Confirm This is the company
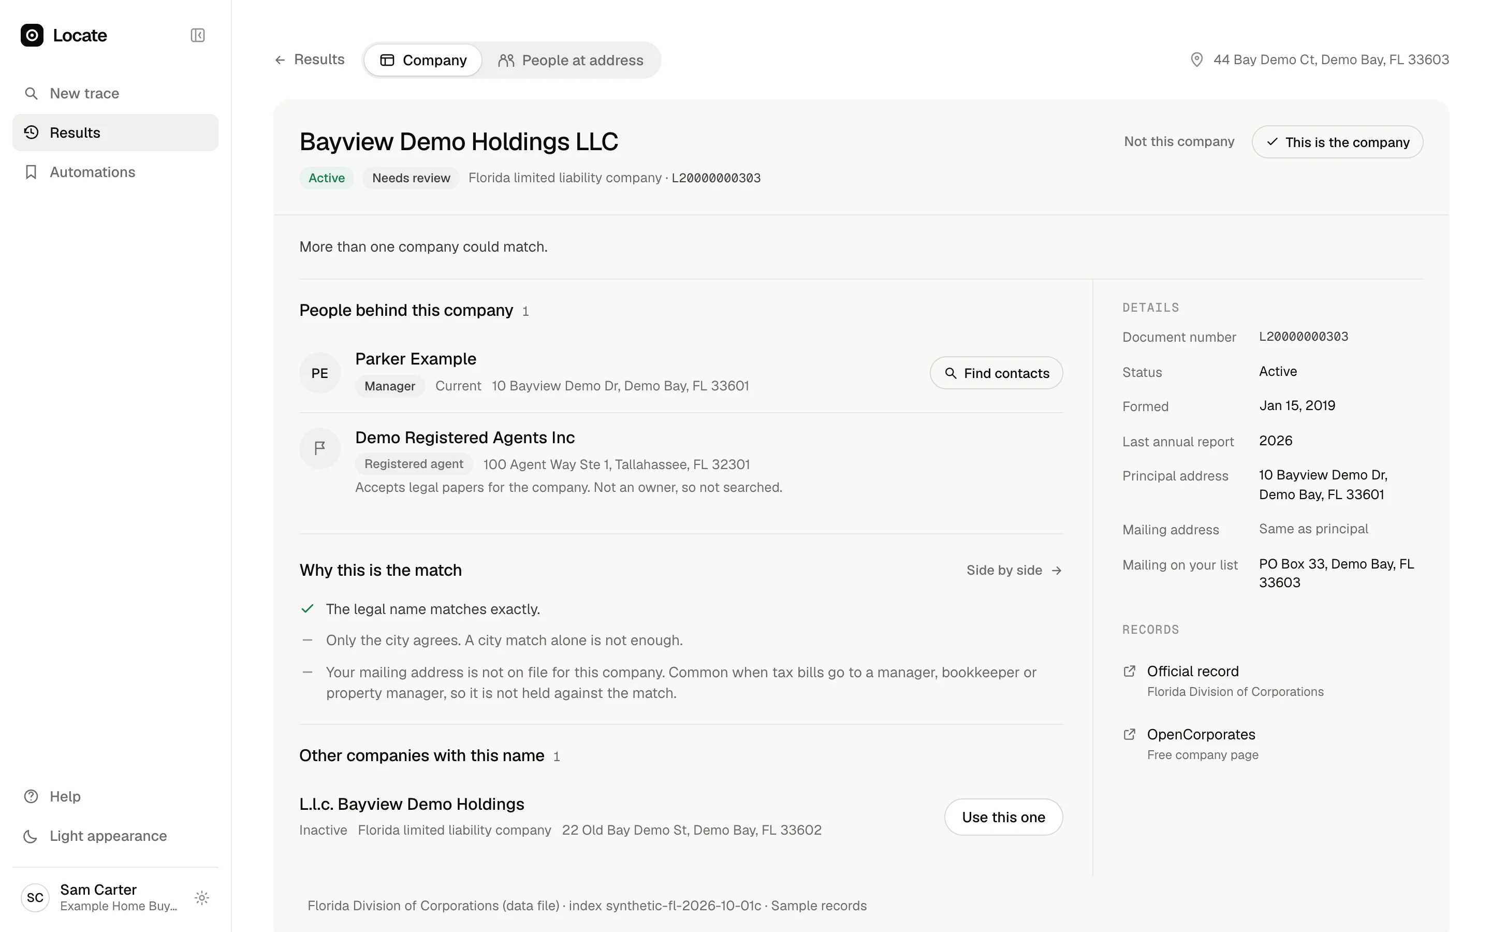 click(x=1337, y=142)
